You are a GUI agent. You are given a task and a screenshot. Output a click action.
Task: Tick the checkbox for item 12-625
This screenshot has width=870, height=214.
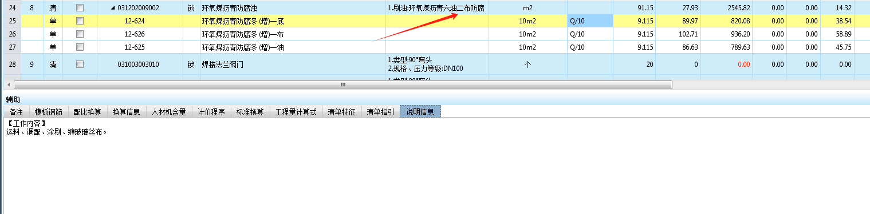coord(80,47)
